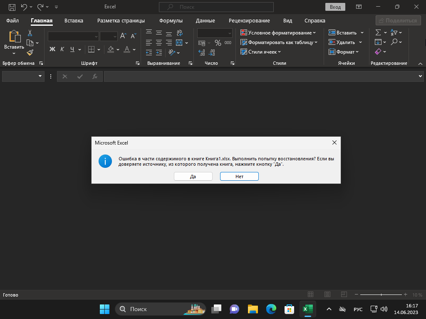Click the Clear eraser icon

378,52
